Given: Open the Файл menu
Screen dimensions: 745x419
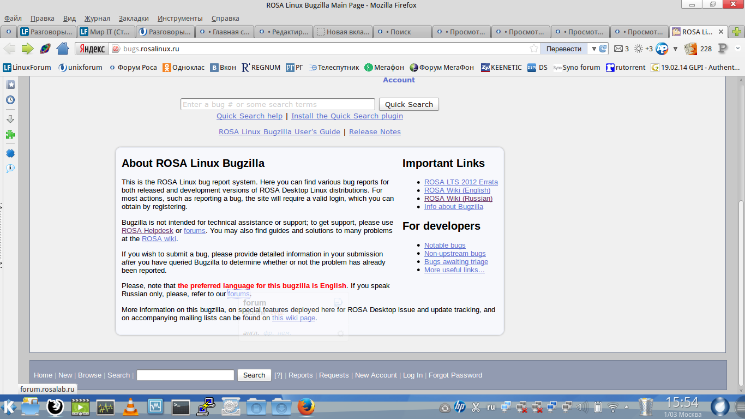Looking at the screenshot, I should [13, 19].
